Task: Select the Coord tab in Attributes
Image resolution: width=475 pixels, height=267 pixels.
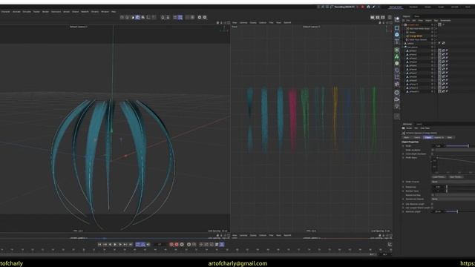Action: click(x=417, y=137)
